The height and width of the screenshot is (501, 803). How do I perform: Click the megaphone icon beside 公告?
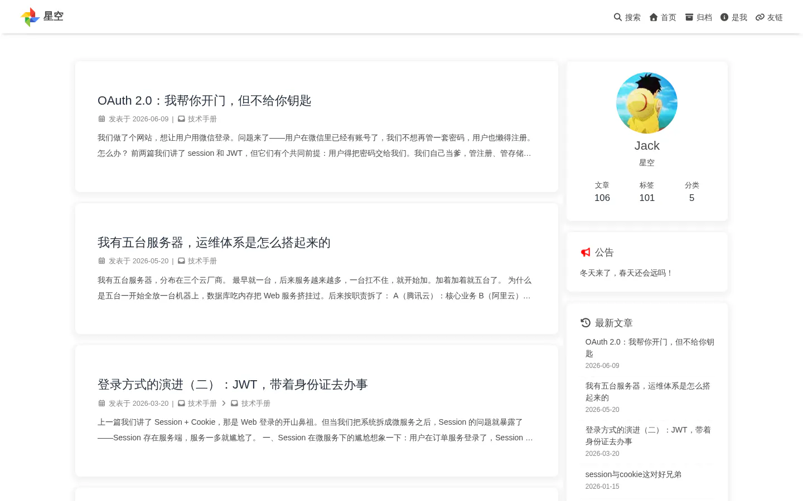tap(586, 252)
